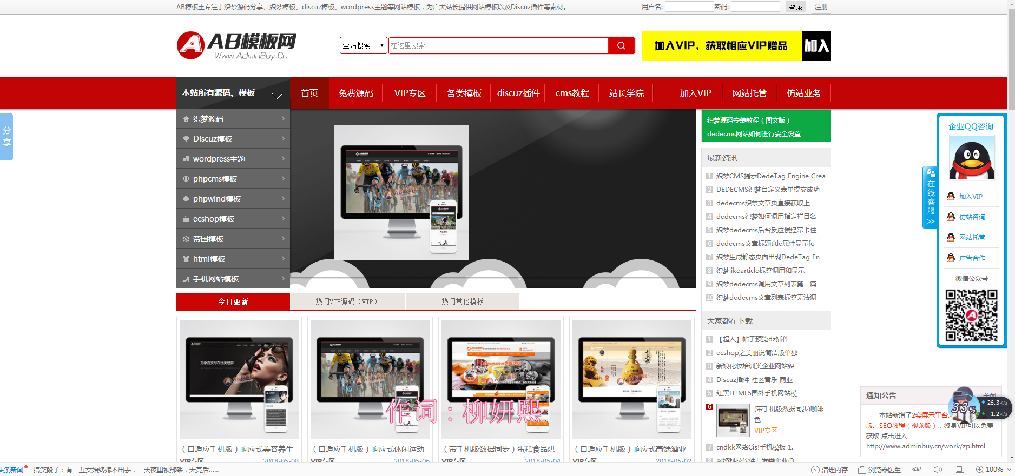The height and width of the screenshot is (476, 1015).
Task: Click the QQ icon beside 仿站咨询
Action: 951,217
